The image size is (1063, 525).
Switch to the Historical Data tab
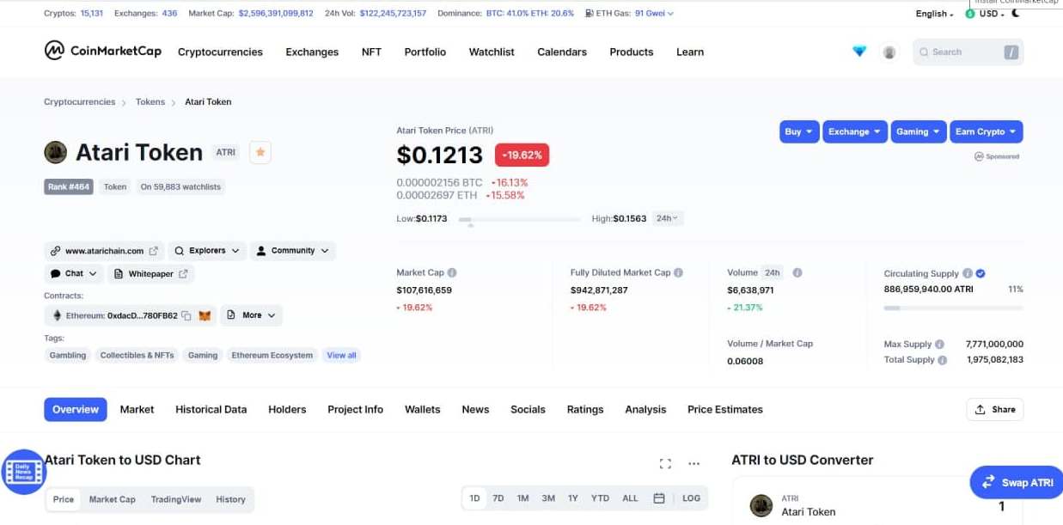pos(211,410)
